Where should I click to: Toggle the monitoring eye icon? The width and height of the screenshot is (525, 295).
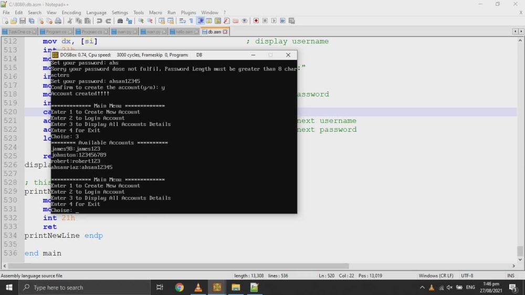click(245, 21)
